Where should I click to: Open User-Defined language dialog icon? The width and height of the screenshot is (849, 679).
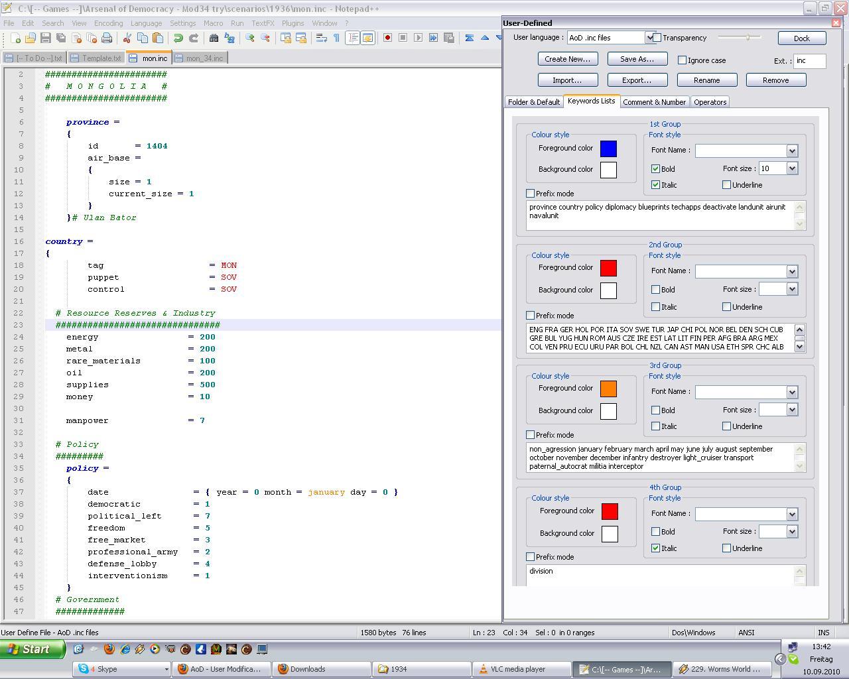pos(367,38)
